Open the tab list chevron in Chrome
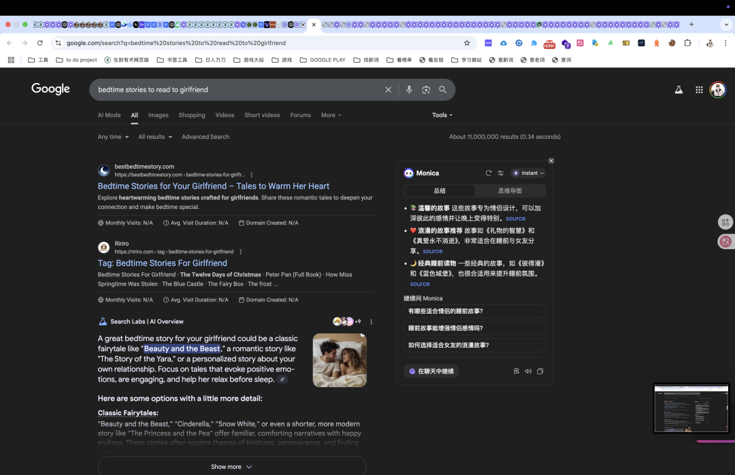735x475 pixels. pos(726,24)
